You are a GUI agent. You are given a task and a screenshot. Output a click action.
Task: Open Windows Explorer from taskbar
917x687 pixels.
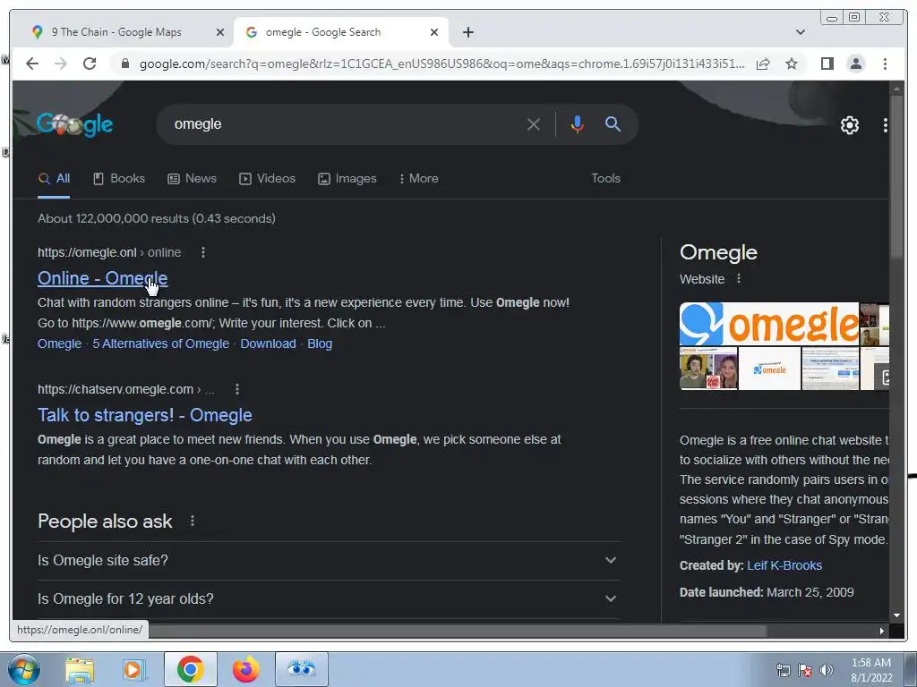point(80,669)
